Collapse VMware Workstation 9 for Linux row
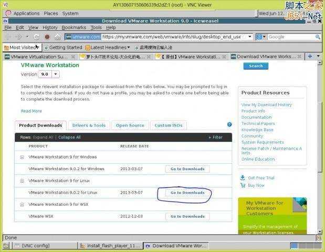 coord(22,181)
